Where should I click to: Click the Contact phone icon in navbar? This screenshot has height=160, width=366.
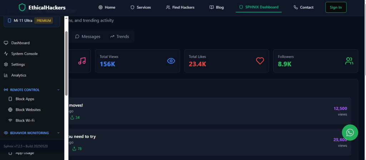(x=296, y=7)
